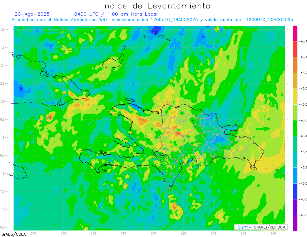The image size is (307, 237).
Task: Click the 71W longitude label
Action: click(x=183, y=234)
